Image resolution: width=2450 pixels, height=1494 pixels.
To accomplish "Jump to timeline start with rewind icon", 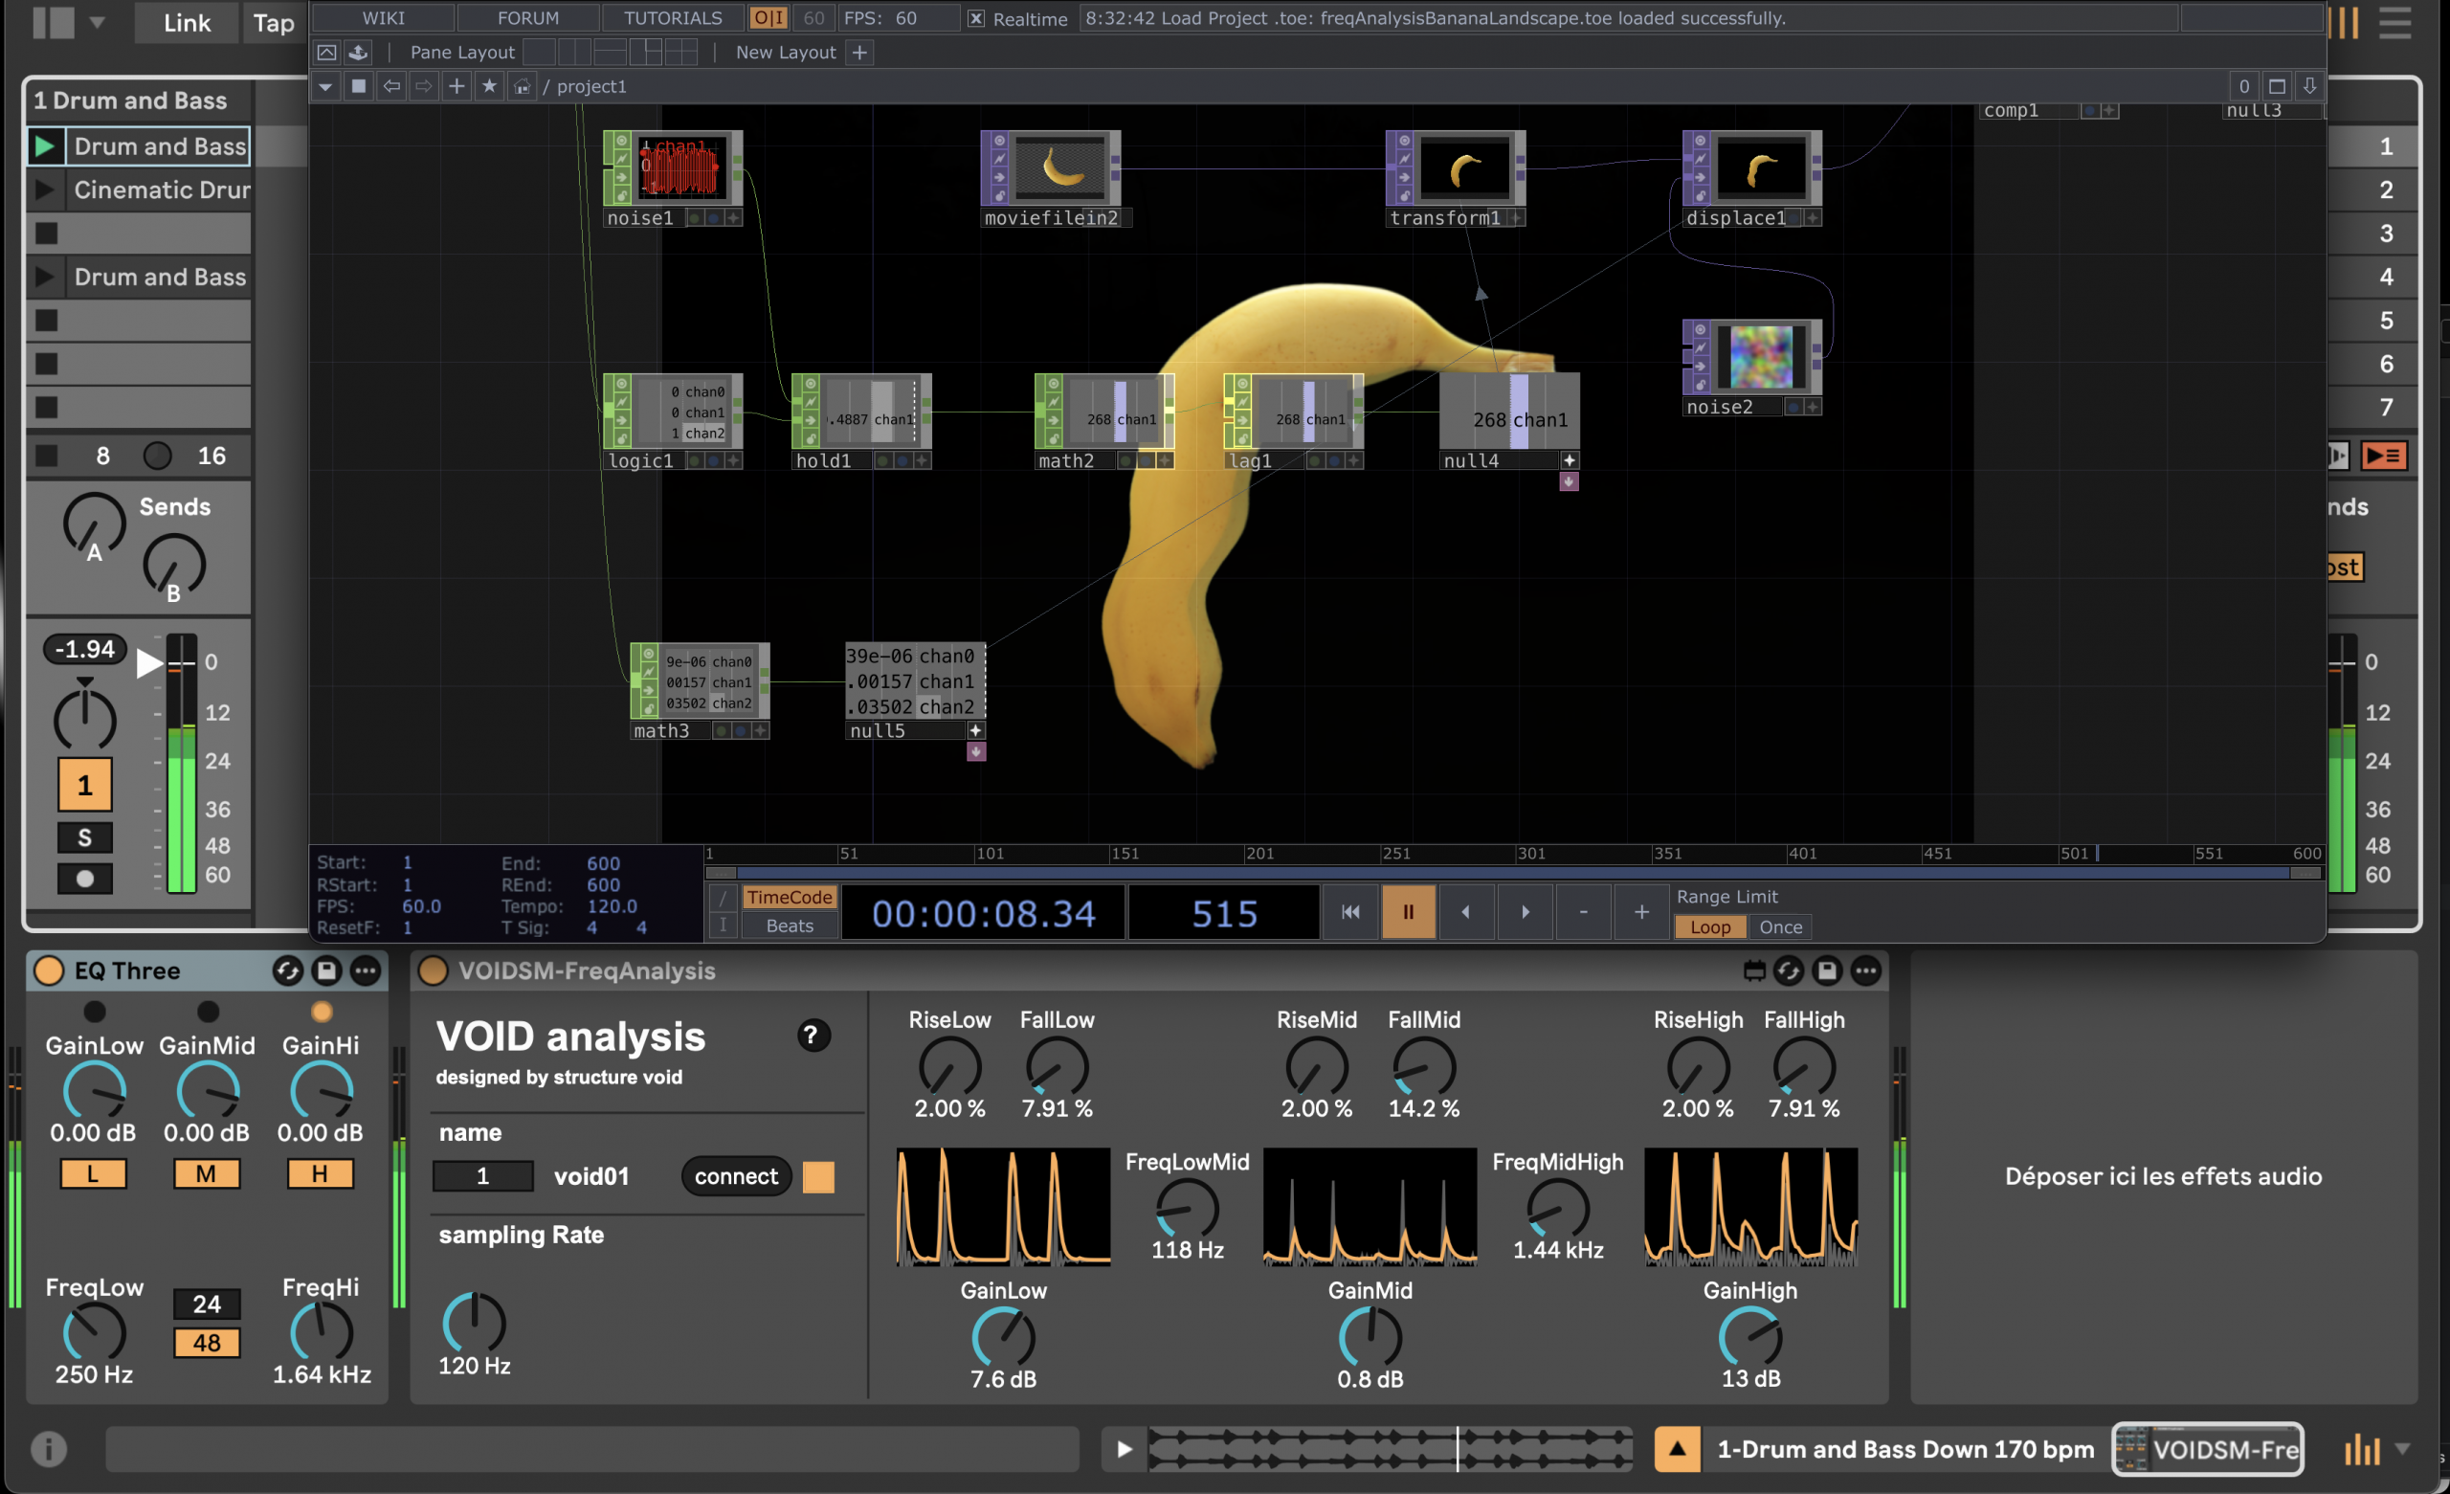I will (1349, 911).
